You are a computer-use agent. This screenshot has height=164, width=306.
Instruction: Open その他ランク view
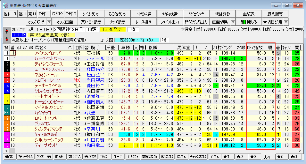tap(117, 14)
